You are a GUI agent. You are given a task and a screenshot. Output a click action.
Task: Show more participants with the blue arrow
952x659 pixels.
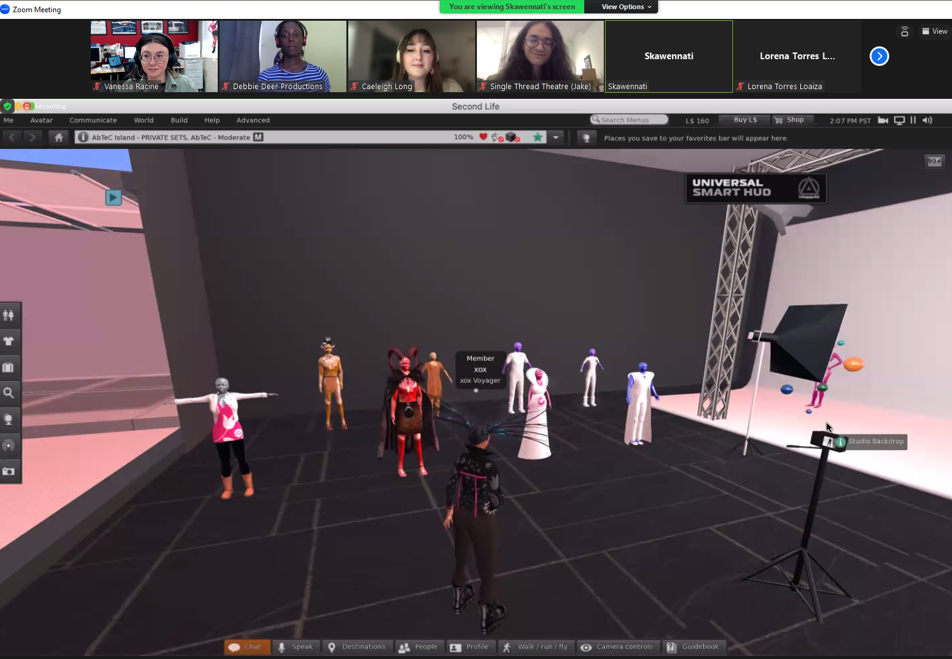tap(879, 56)
